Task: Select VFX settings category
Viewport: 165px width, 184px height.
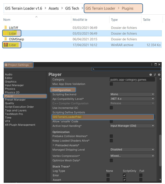Action: 7,121
